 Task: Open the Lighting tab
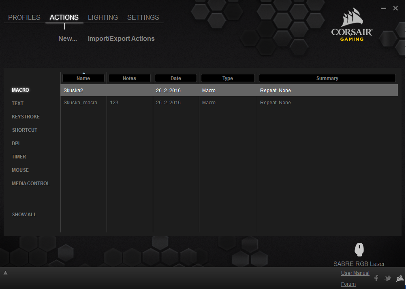[x=103, y=17]
